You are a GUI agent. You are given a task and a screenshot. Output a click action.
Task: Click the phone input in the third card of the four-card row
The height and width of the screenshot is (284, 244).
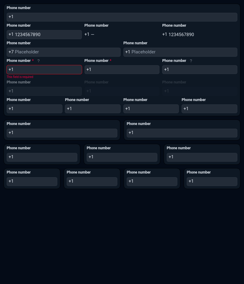[x=152, y=181]
